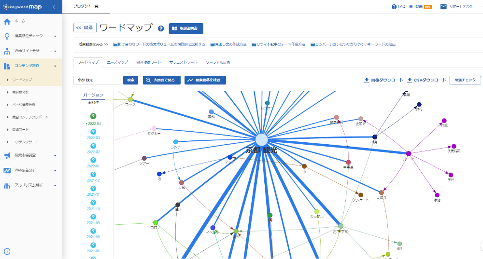Expand the 検索順位チェック menu caret

[55, 36]
